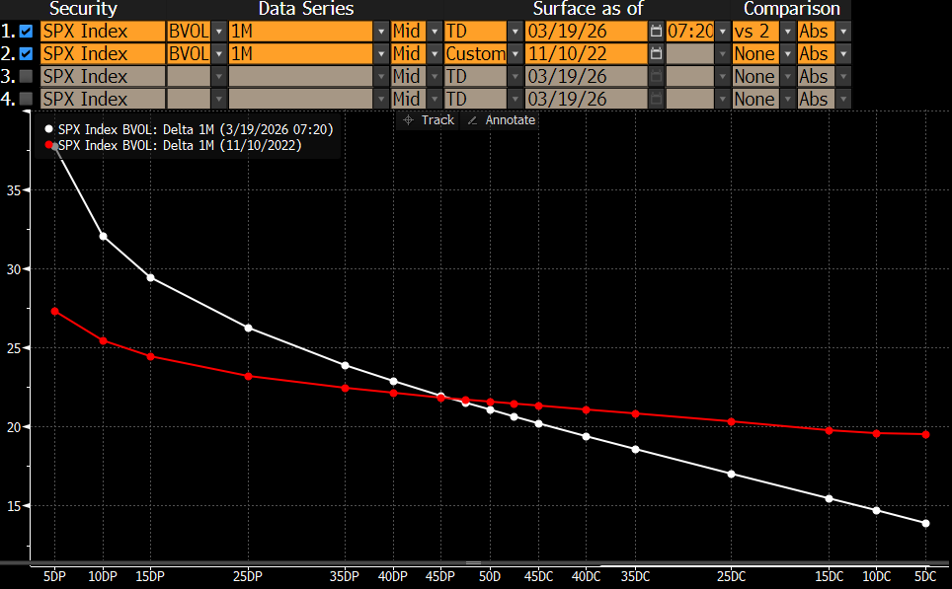952x589 pixels.
Task: Click row 1 SPX Index security field
Action: click(103, 31)
